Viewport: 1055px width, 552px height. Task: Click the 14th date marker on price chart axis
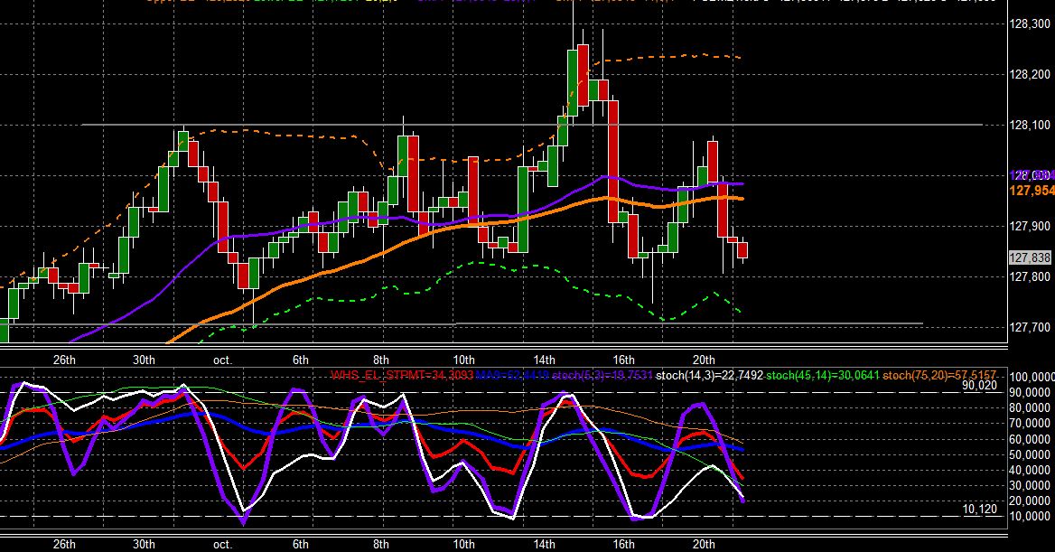point(544,360)
